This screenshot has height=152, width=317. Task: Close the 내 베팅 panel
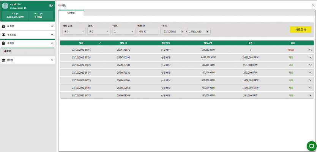pos(313,5)
